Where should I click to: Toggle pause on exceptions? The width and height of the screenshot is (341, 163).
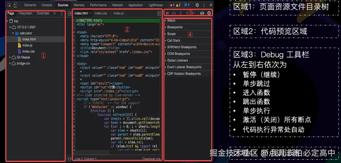tap(209, 13)
